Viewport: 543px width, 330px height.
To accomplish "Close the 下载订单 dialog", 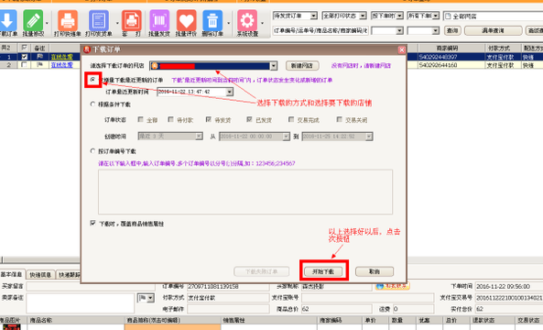I will click(401, 49).
